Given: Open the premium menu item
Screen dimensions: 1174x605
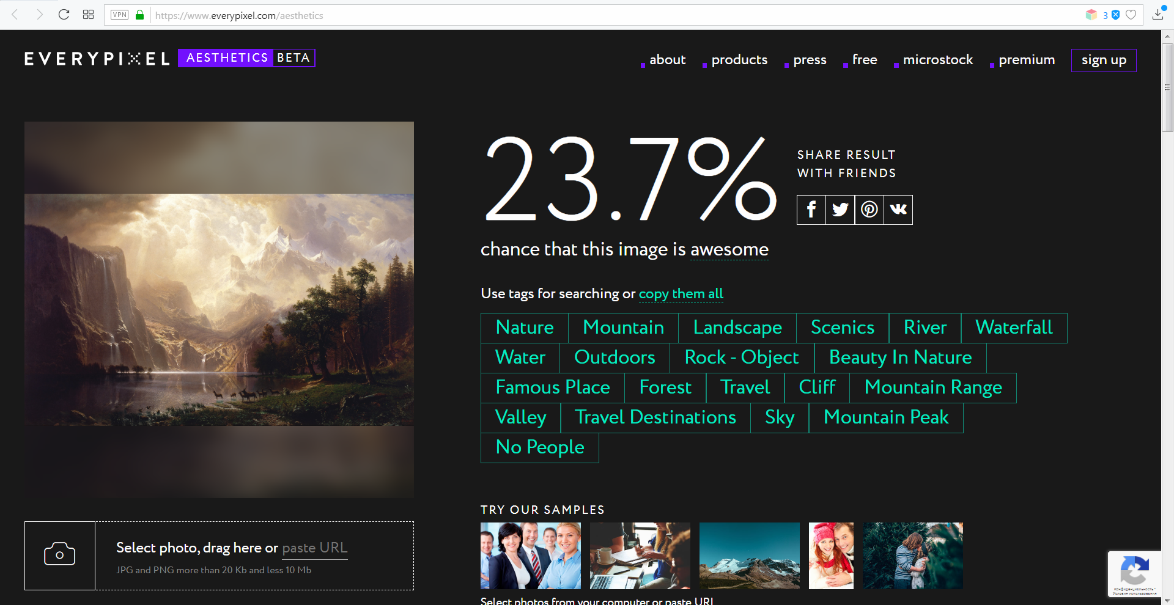Looking at the screenshot, I should pos(1027,60).
